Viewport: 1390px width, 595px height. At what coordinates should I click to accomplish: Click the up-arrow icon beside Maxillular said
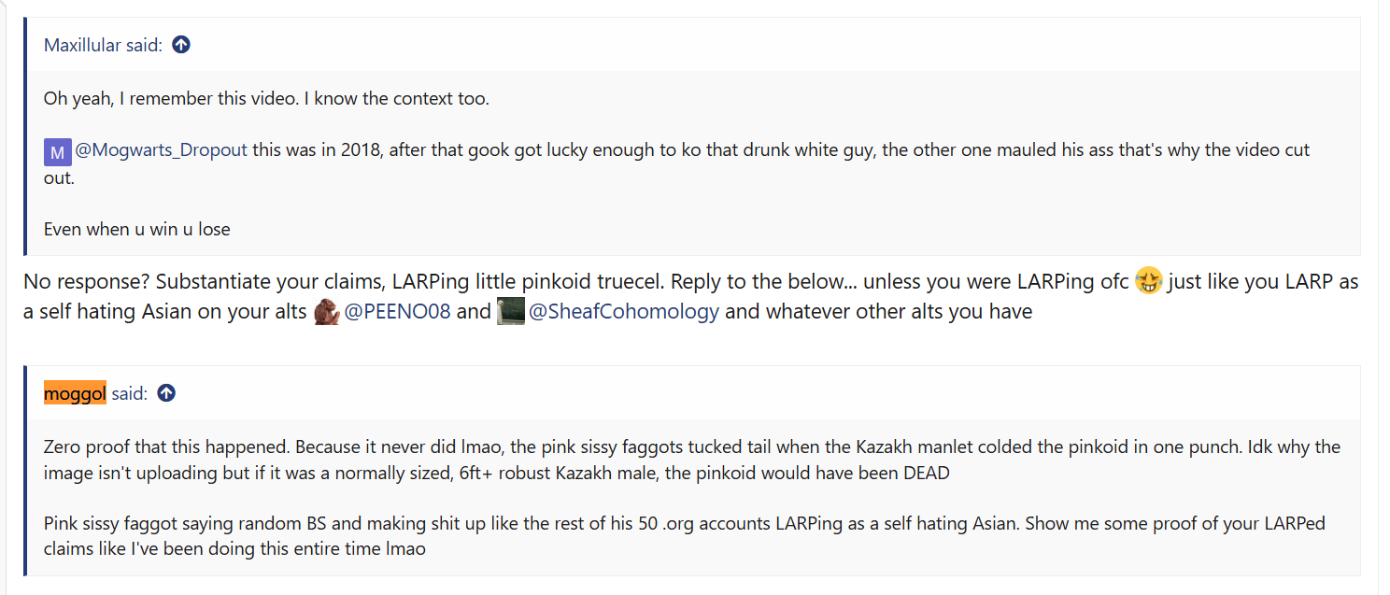pos(181,44)
